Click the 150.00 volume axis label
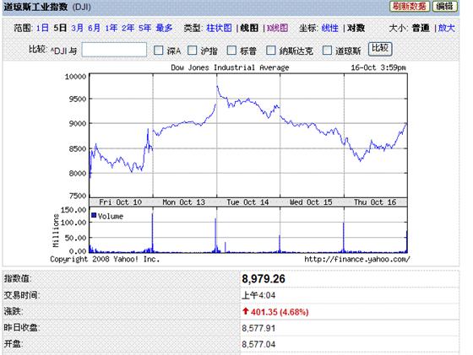This screenshot has height=355, width=473. click(74, 210)
